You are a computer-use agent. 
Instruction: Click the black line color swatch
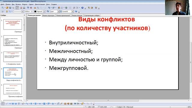(35, 11)
